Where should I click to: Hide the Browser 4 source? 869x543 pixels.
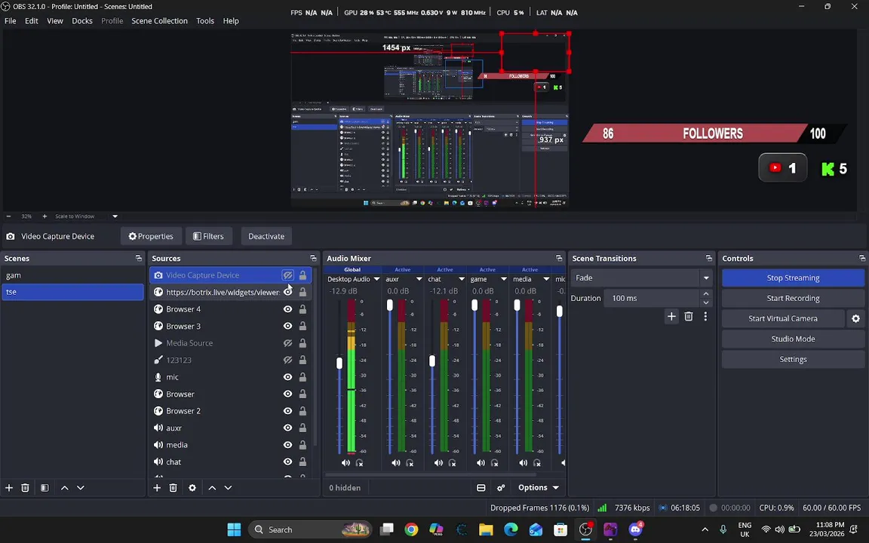click(x=287, y=309)
